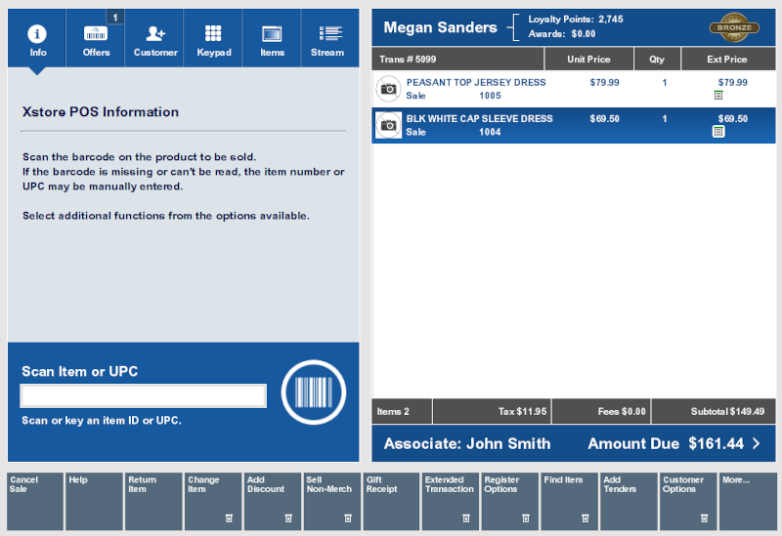Select the PEASANT TOP JERSEY DRESS line item
Viewport: 782px width, 536px height.
[574, 89]
